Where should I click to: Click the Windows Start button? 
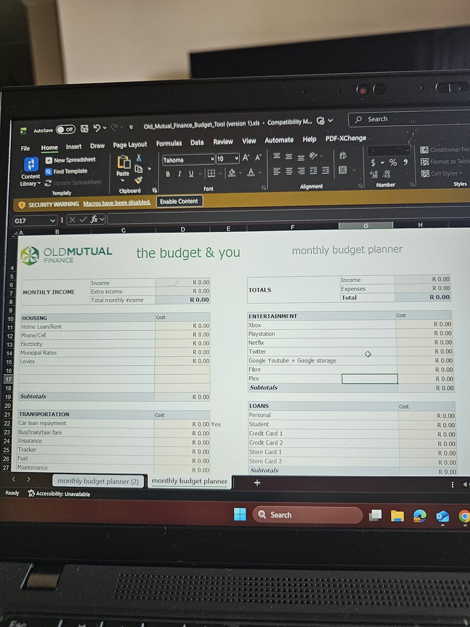click(x=240, y=515)
